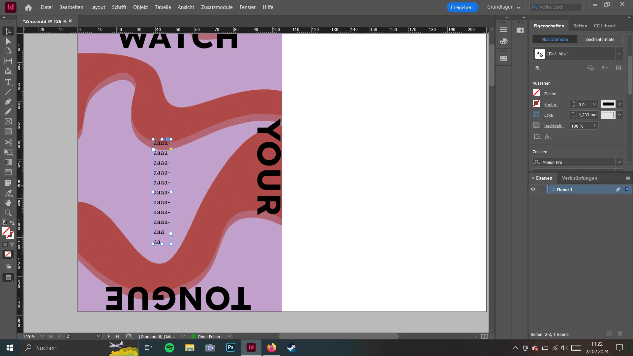This screenshot has width=633, height=356.
Task: Switch to the Seiten tab
Action: pyautogui.click(x=580, y=26)
